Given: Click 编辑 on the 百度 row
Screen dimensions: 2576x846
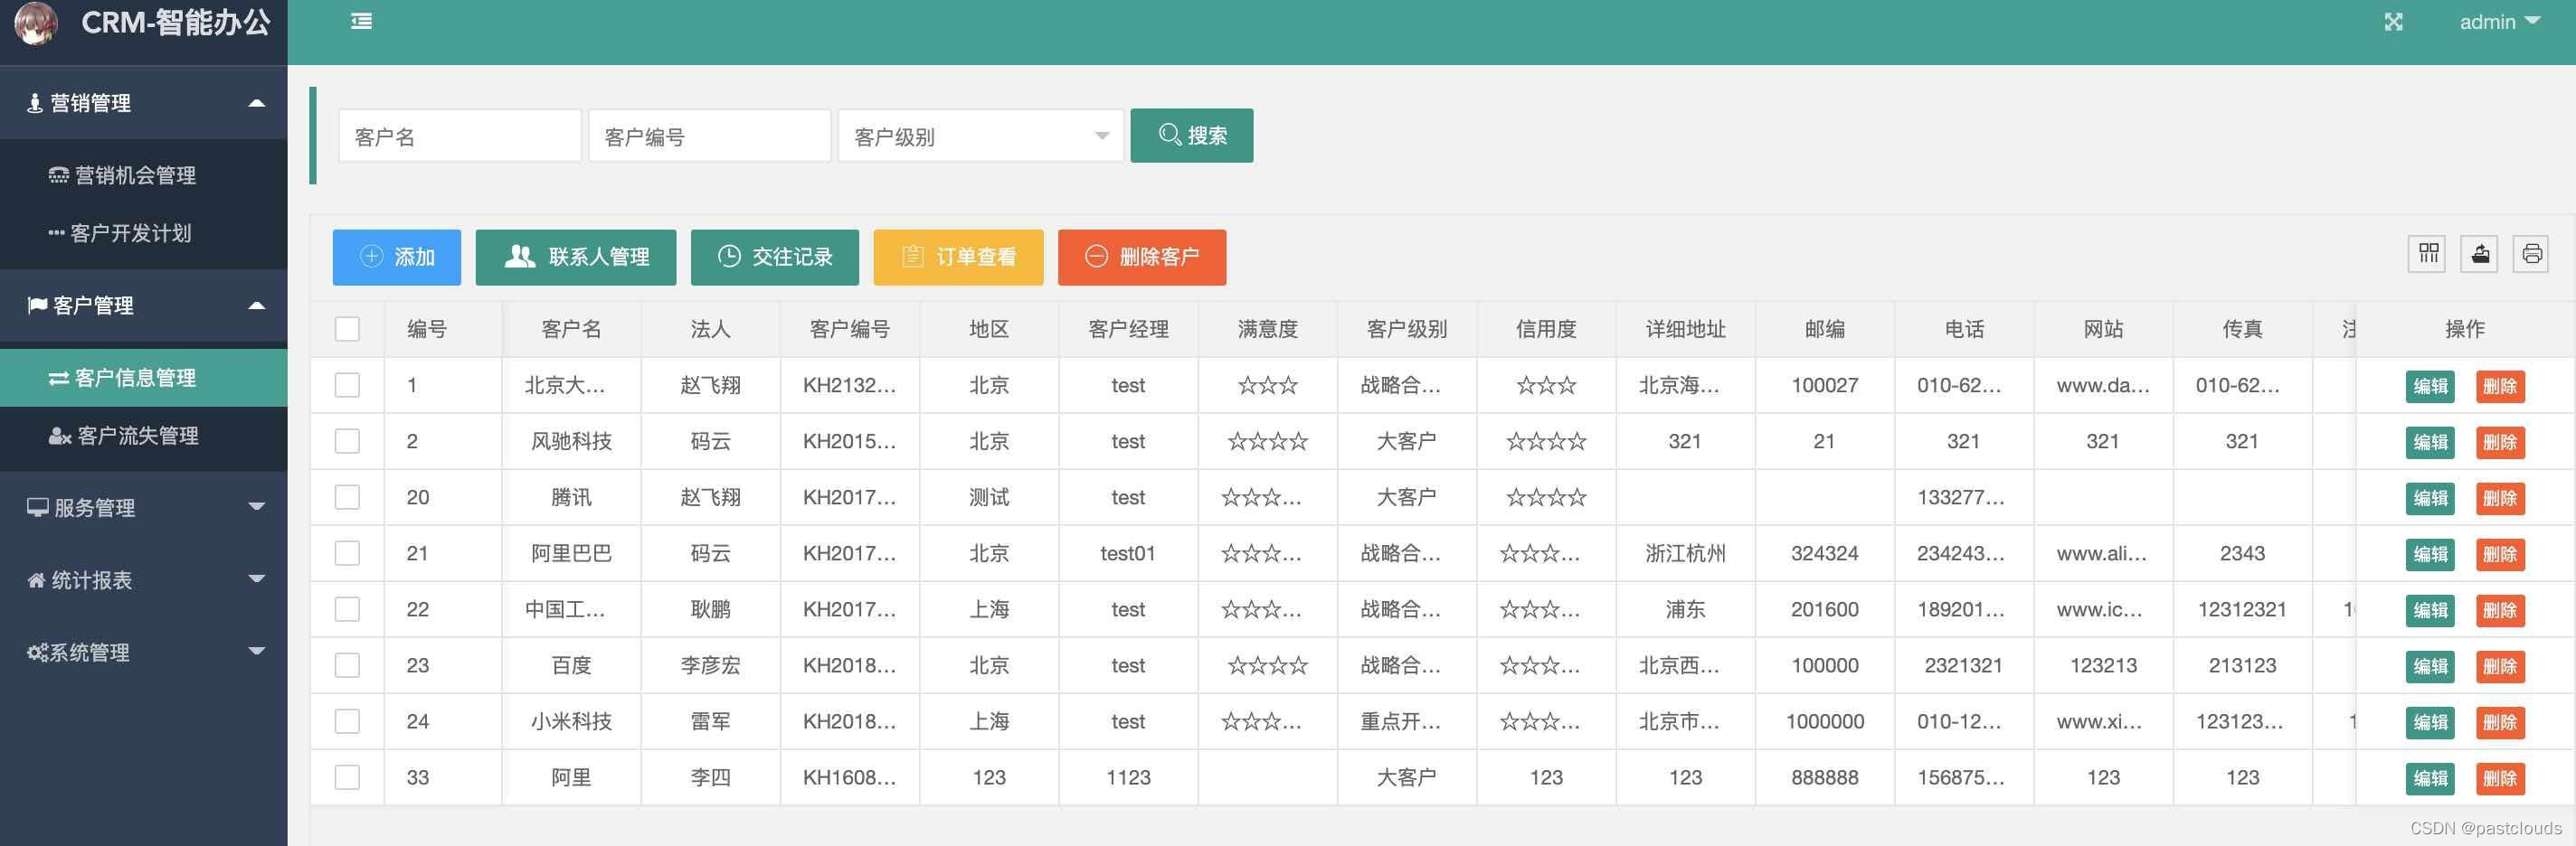Looking at the screenshot, I should 2430,666.
